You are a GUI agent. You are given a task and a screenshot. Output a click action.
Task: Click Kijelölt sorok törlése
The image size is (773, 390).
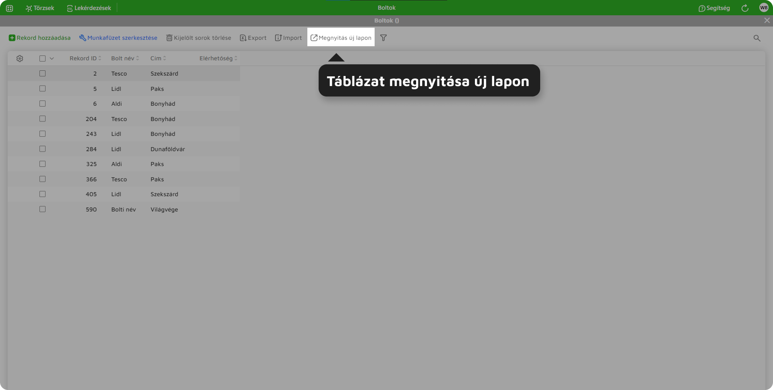[199, 38]
